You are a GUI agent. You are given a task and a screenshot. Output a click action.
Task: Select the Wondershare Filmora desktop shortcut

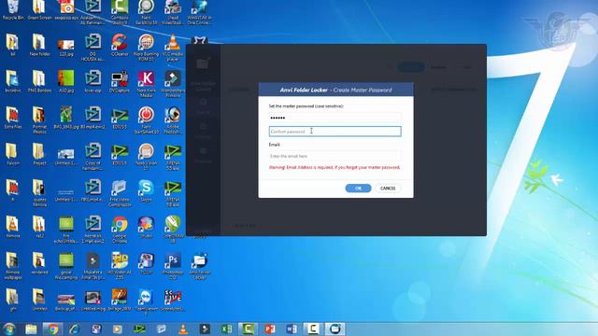click(x=173, y=84)
